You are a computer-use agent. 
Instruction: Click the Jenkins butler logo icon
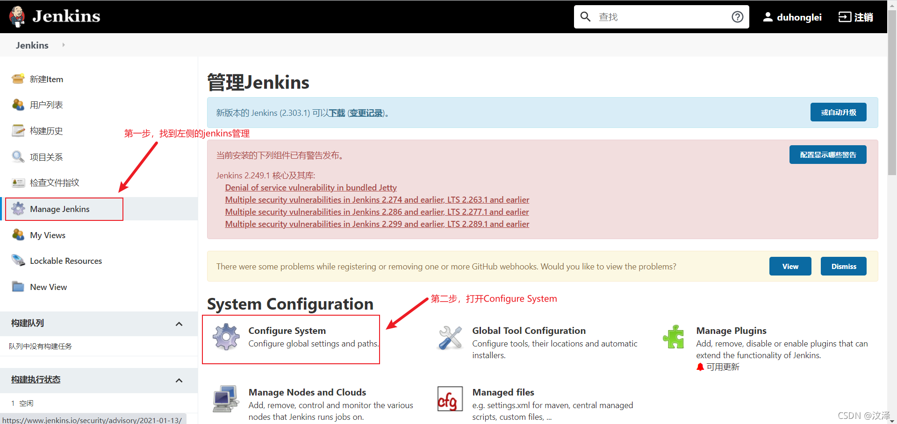(17, 17)
